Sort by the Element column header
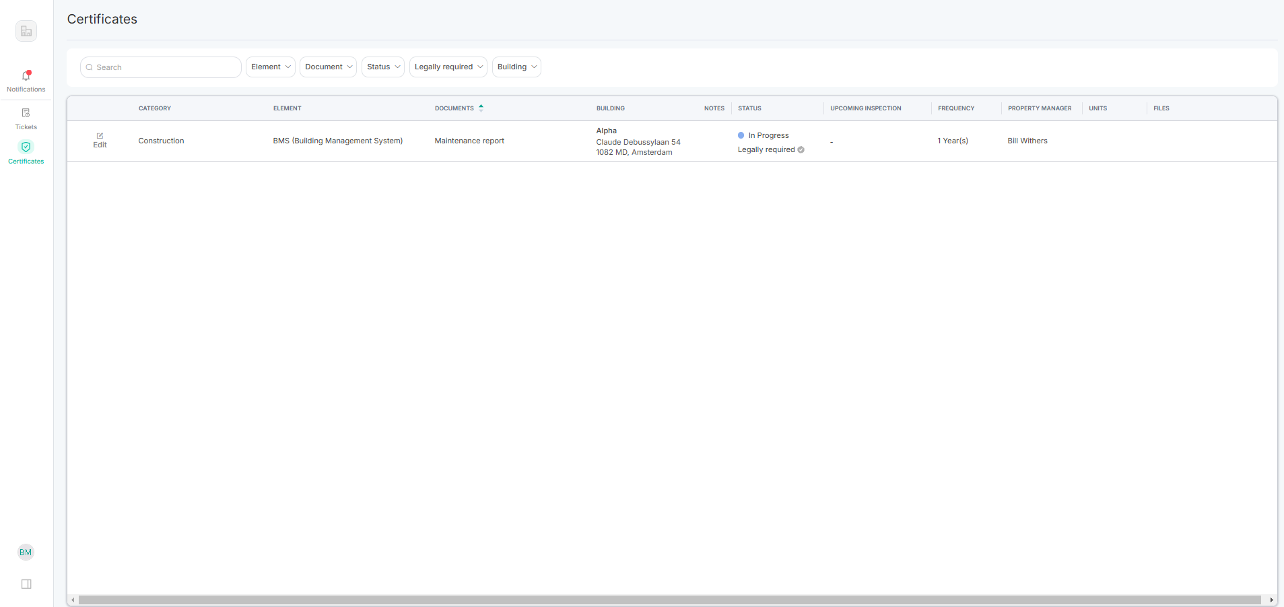This screenshot has width=1284, height=607. click(288, 108)
